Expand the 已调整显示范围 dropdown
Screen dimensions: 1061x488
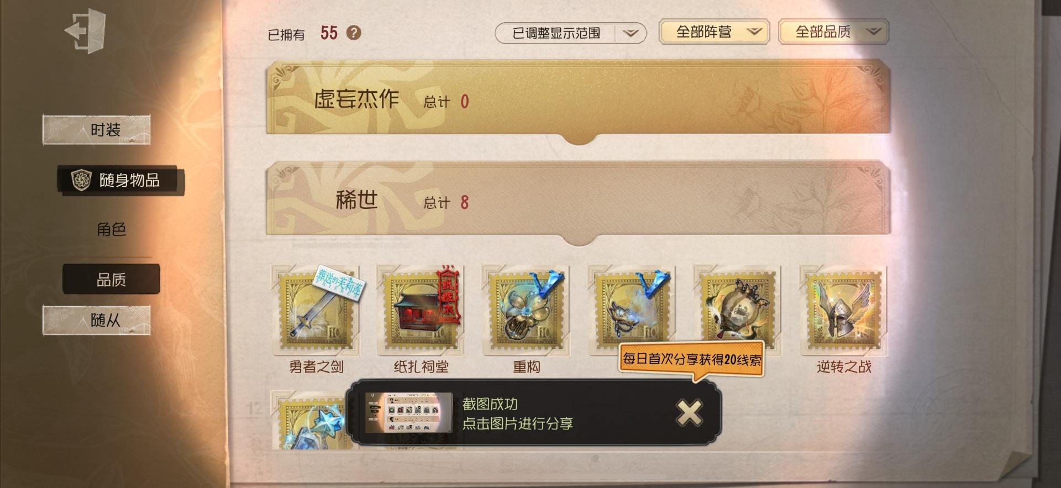(x=570, y=33)
